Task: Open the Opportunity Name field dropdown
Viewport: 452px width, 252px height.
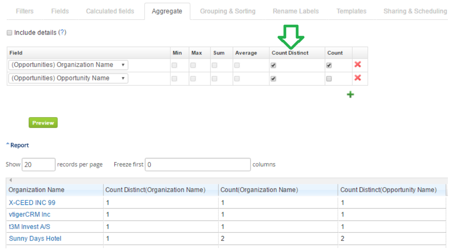Action: pyautogui.click(x=68, y=78)
